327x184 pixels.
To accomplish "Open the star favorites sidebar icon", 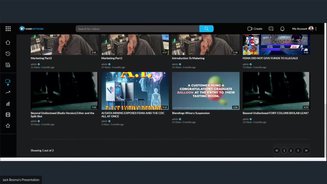I will (x=8, y=126).
